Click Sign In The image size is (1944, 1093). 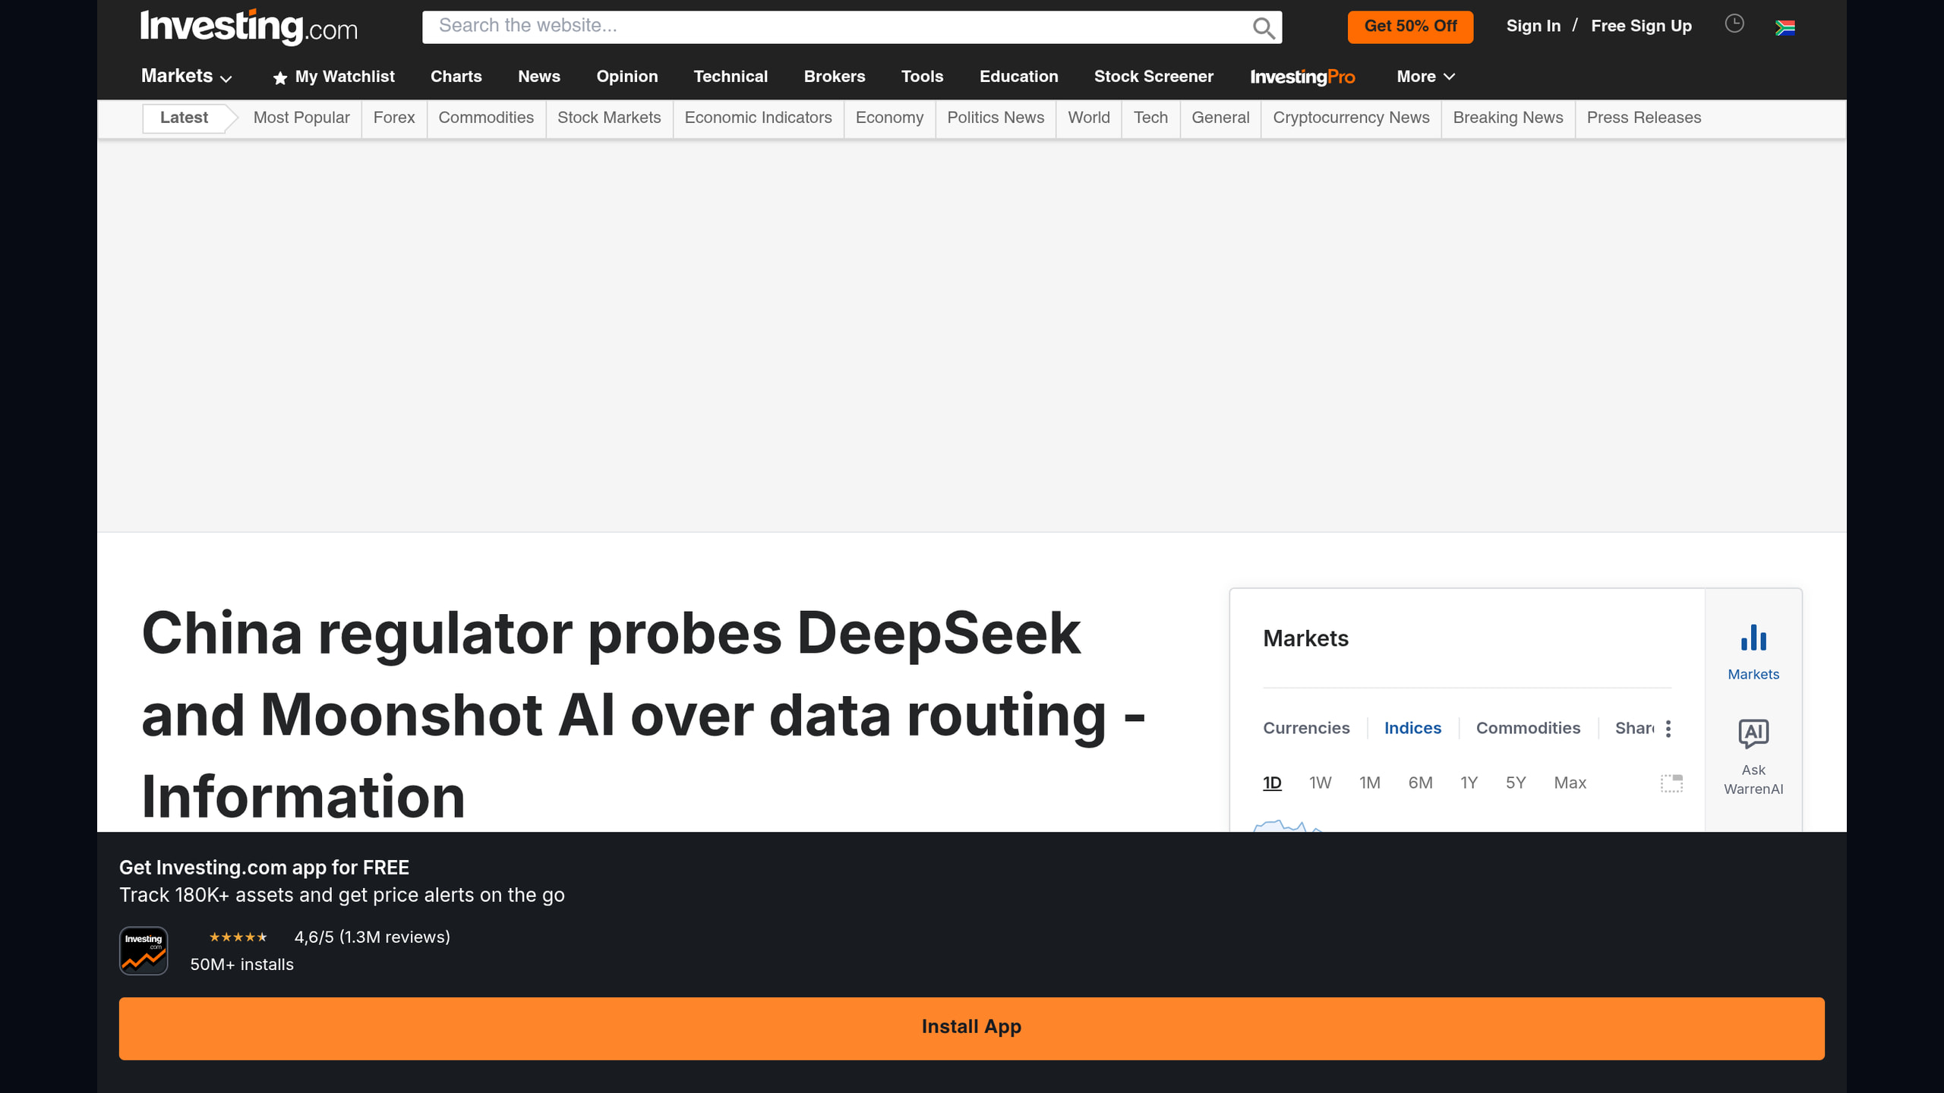click(x=1533, y=26)
